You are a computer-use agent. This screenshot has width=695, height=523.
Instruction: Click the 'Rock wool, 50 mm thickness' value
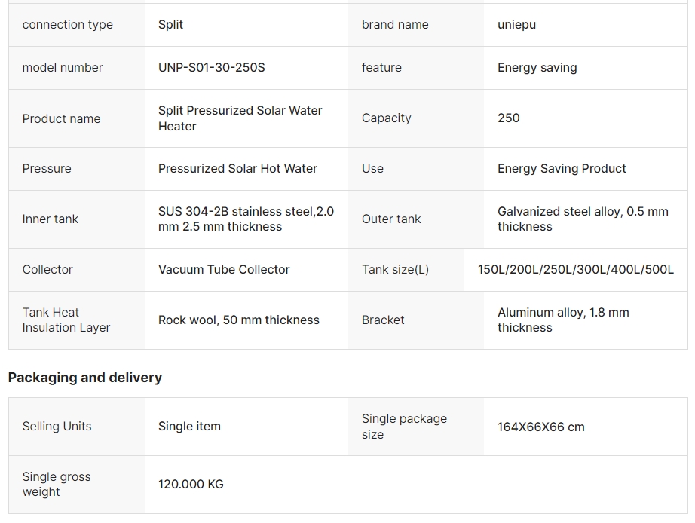(x=239, y=320)
